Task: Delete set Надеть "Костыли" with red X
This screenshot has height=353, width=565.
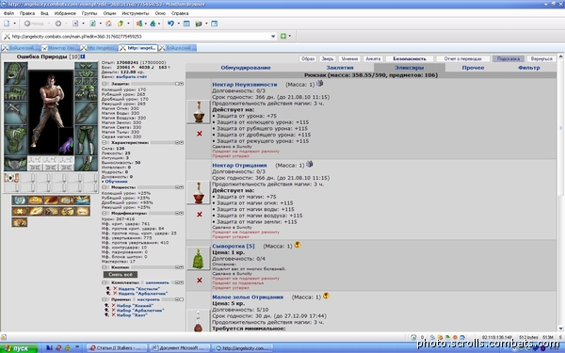Action: point(115,289)
